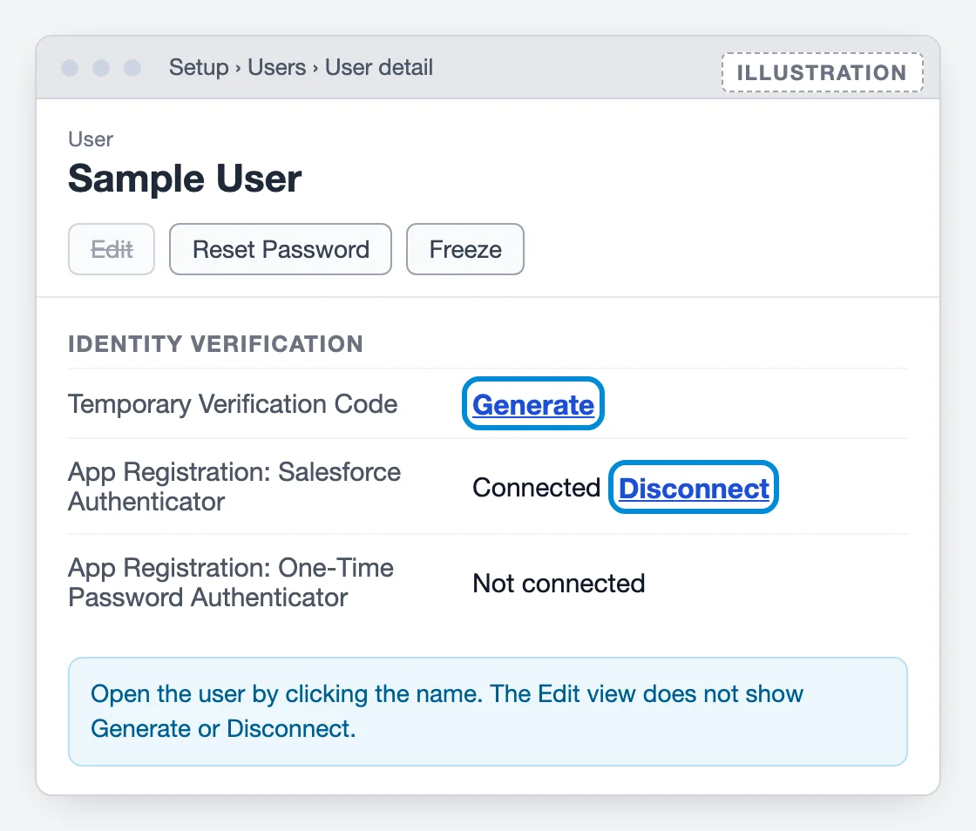Freeze the Sample User account
The height and width of the screenshot is (831, 976).
465,249
